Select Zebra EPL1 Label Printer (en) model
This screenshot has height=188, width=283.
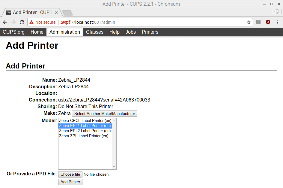point(85,126)
